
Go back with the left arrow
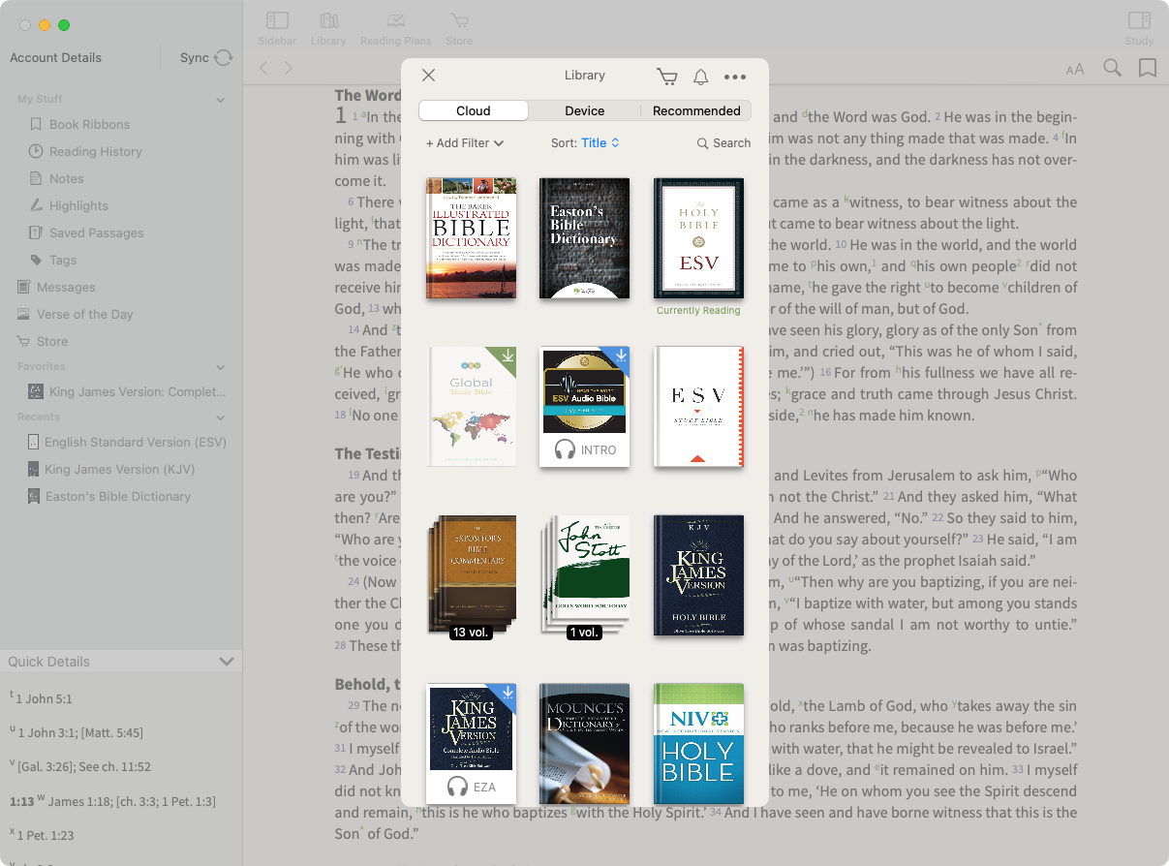pos(263,68)
